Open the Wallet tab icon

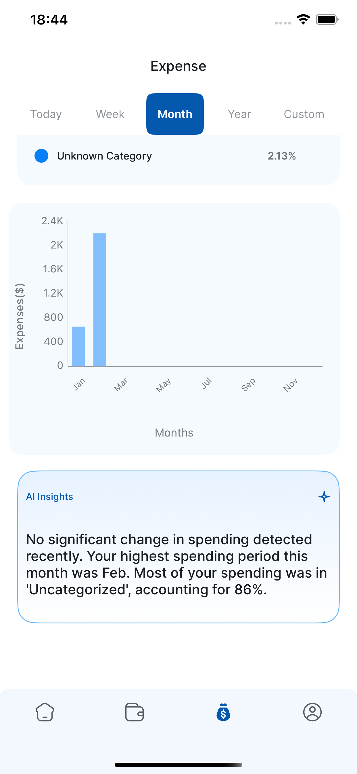pyautogui.click(x=134, y=712)
